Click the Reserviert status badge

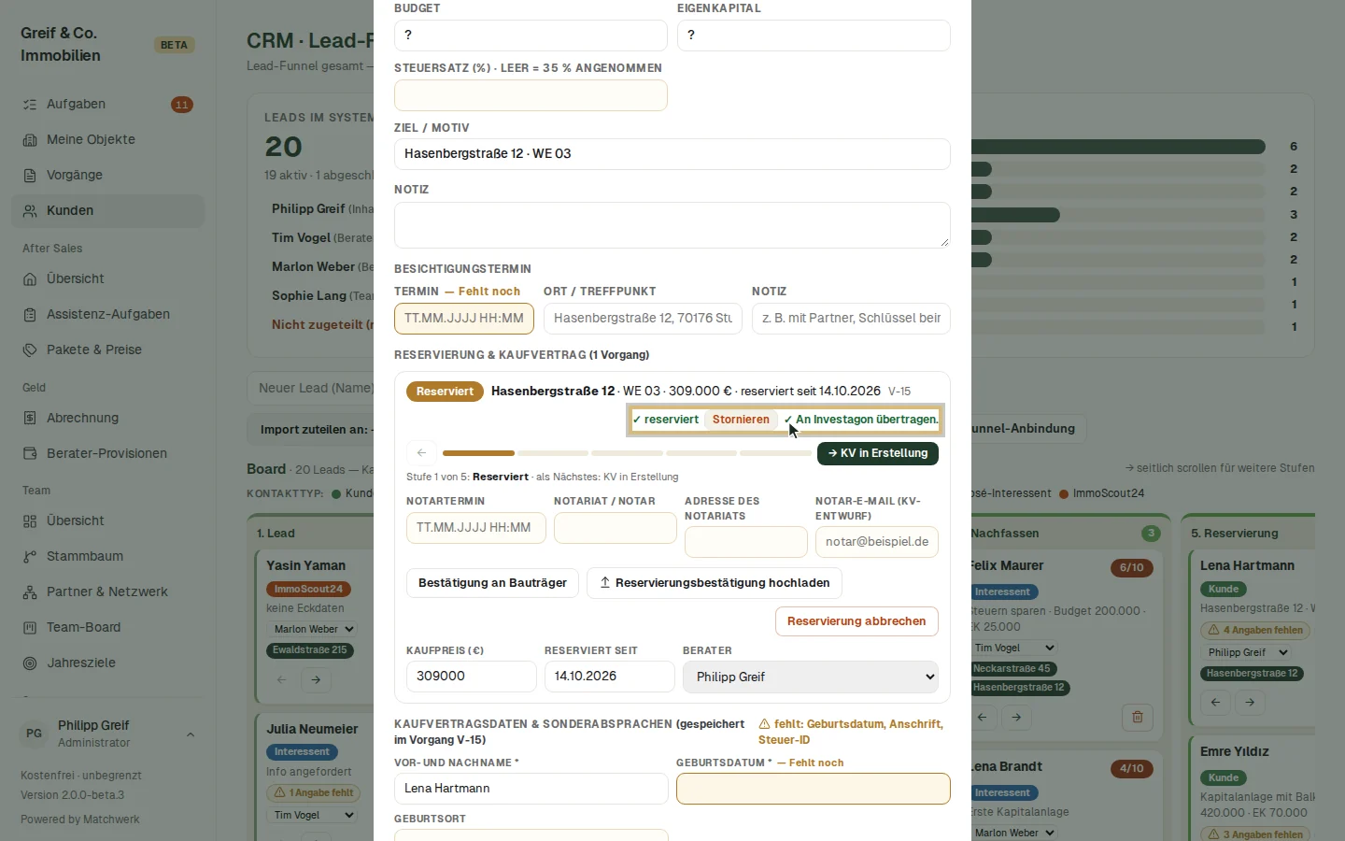click(x=445, y=392)
